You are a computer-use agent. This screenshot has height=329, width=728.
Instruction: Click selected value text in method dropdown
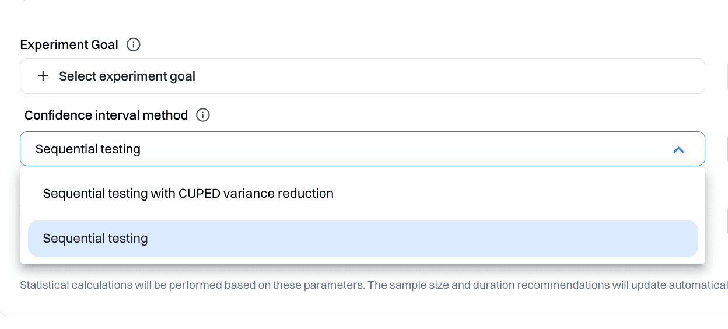tap(88, 149)
